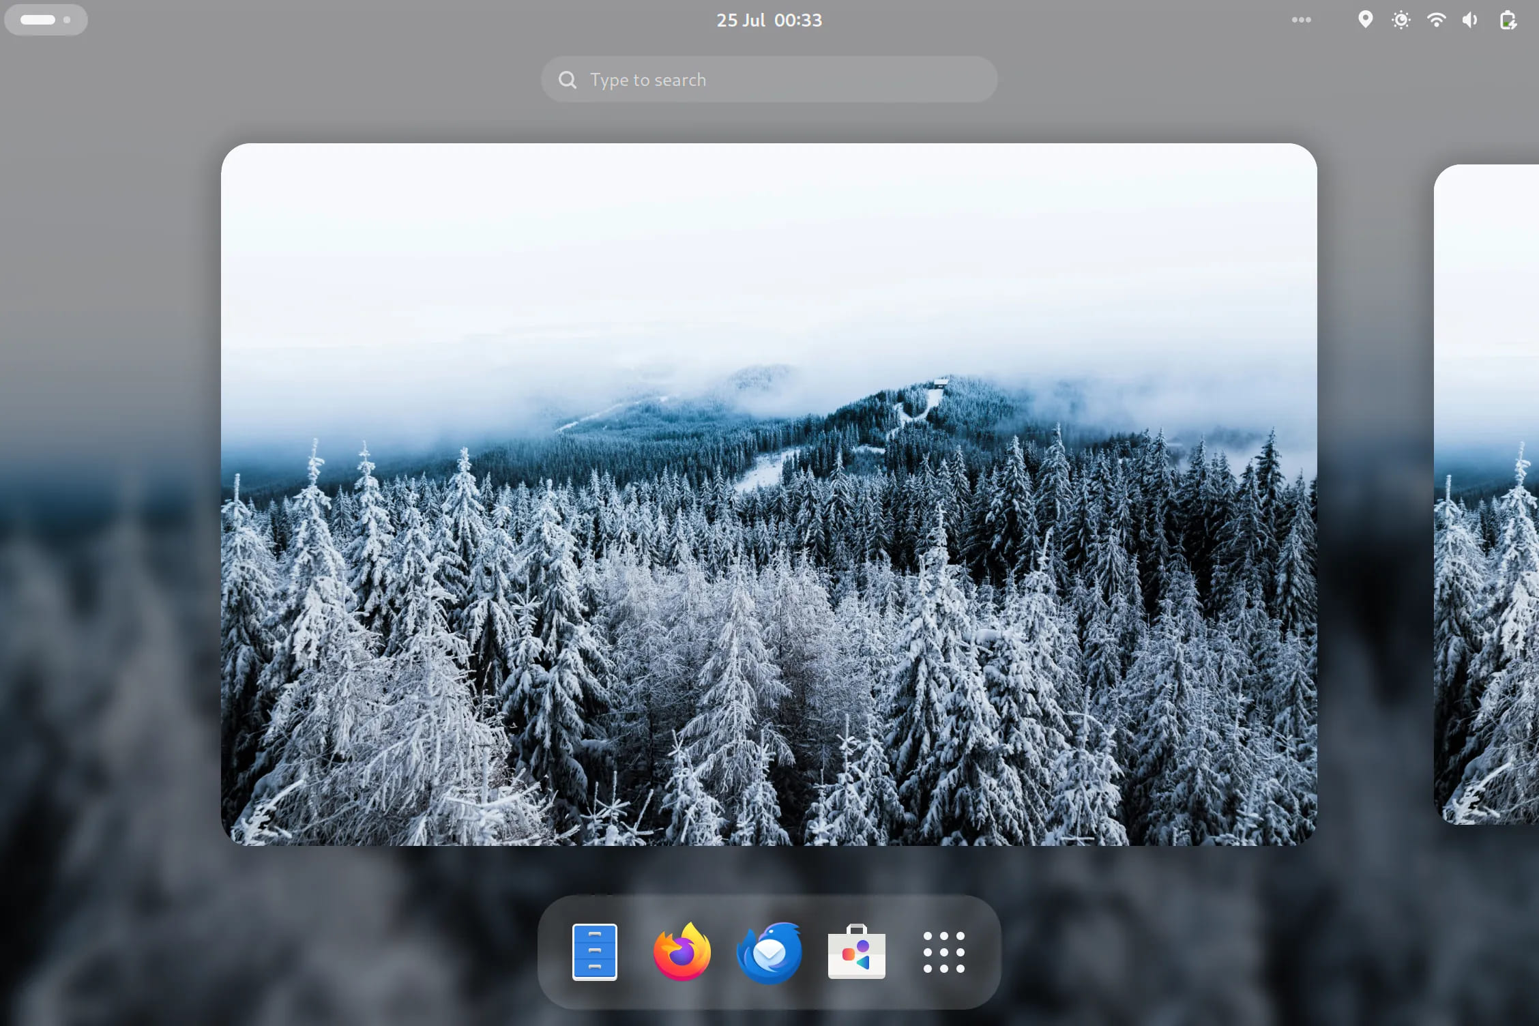Click the volume/speaker icon
1539x1026 pixels.
[1469, 20]
